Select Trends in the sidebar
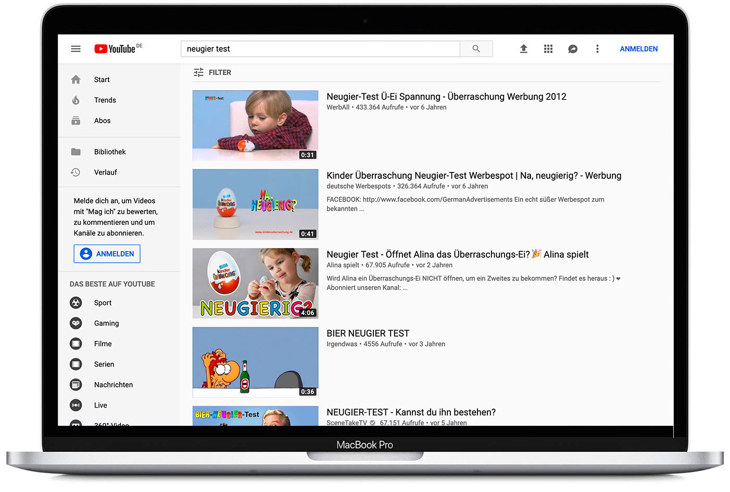Viewport: 730px width, 492px height. click(x=105, y=100)
